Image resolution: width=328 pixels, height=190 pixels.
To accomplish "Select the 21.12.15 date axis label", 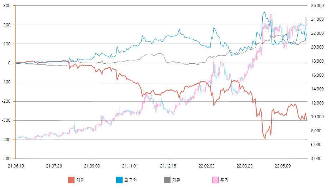I will (x=168, y=165).
